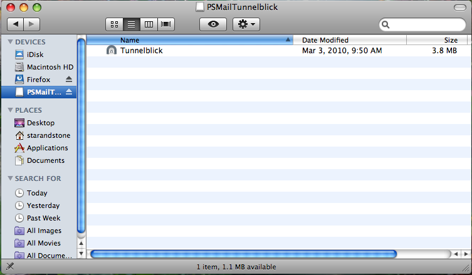Screen dimensions: 472x275
Task: Open Desktop in the sidebar
Action: 38,123
